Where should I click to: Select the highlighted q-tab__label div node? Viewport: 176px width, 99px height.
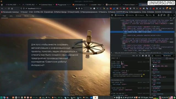pos(142,32)
